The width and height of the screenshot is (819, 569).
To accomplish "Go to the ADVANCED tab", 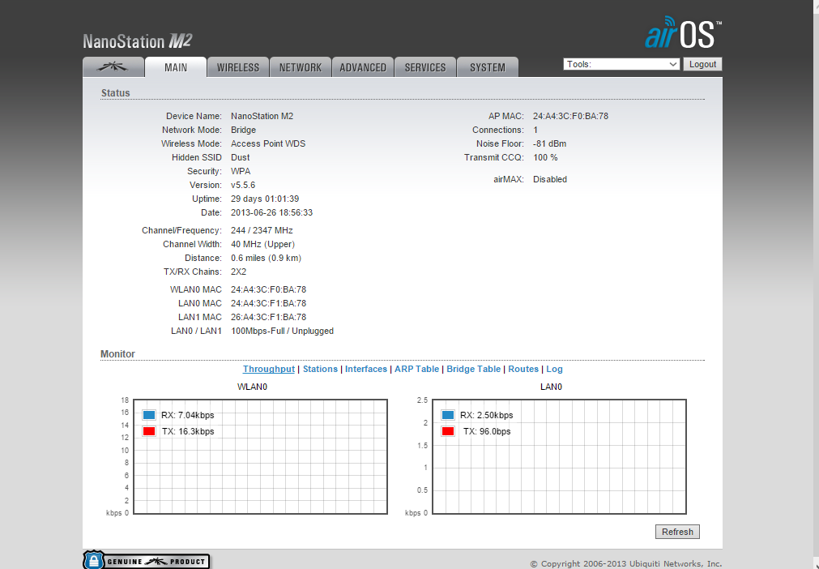I will coord(363,67).
